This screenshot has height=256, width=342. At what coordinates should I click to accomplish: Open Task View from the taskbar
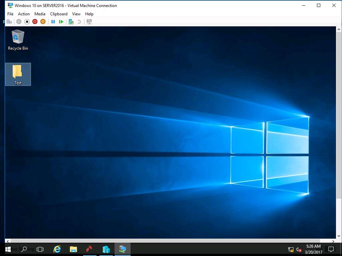click(40, 249)
